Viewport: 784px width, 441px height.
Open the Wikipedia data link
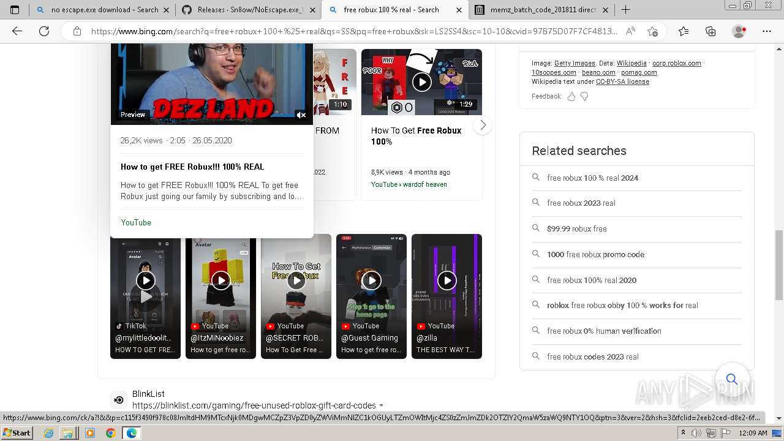[631, 63]
